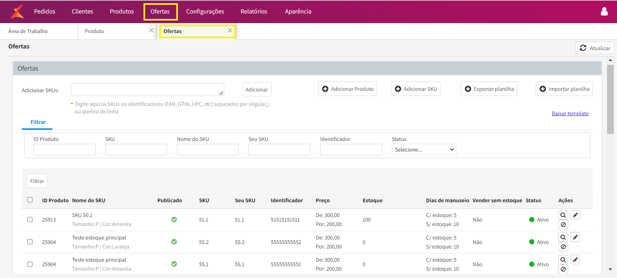Image resolution: width=617 pixels, height=278 pixels.
Task: Switch to Área de Trabalho tab
Action: click(39, 31)
